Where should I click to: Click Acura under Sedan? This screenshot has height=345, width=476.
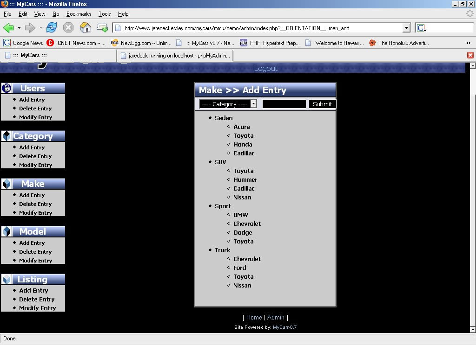click(x=241, y=127)
